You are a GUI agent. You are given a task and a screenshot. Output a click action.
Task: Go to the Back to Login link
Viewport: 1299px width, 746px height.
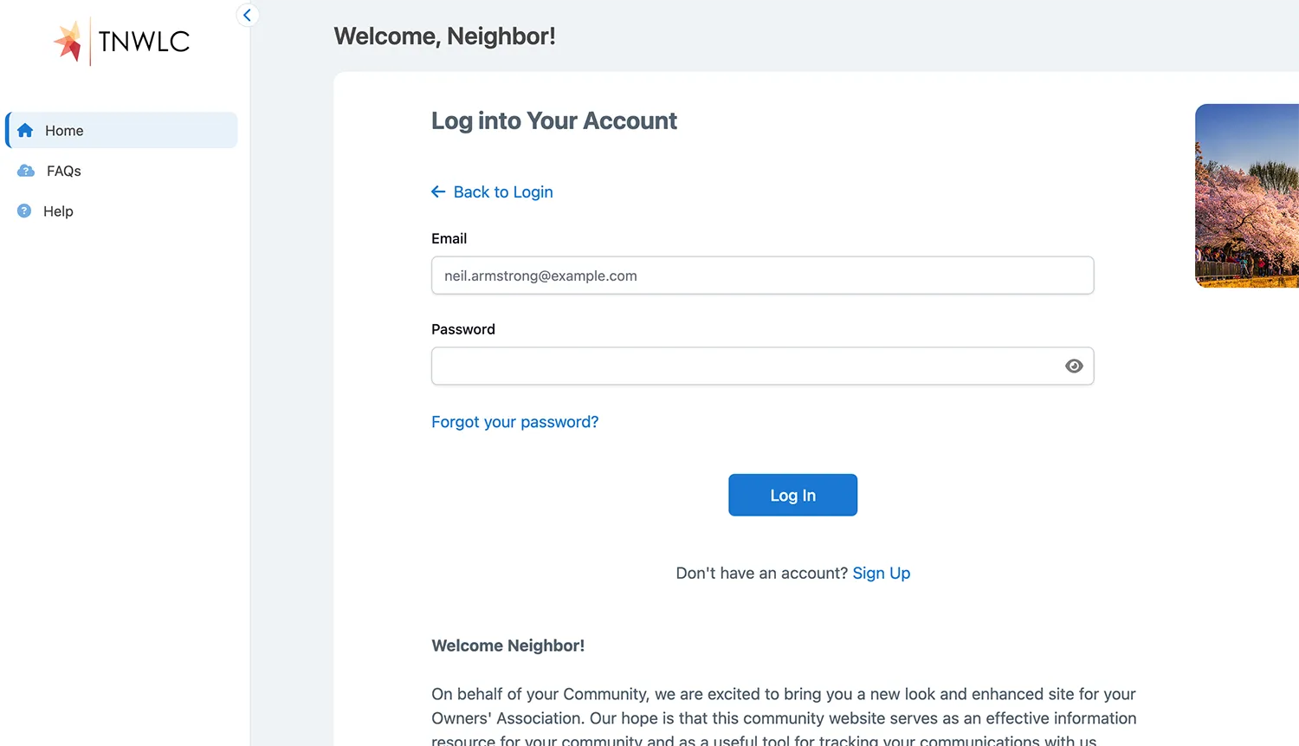pyautogui.click(x=502, y=192)
